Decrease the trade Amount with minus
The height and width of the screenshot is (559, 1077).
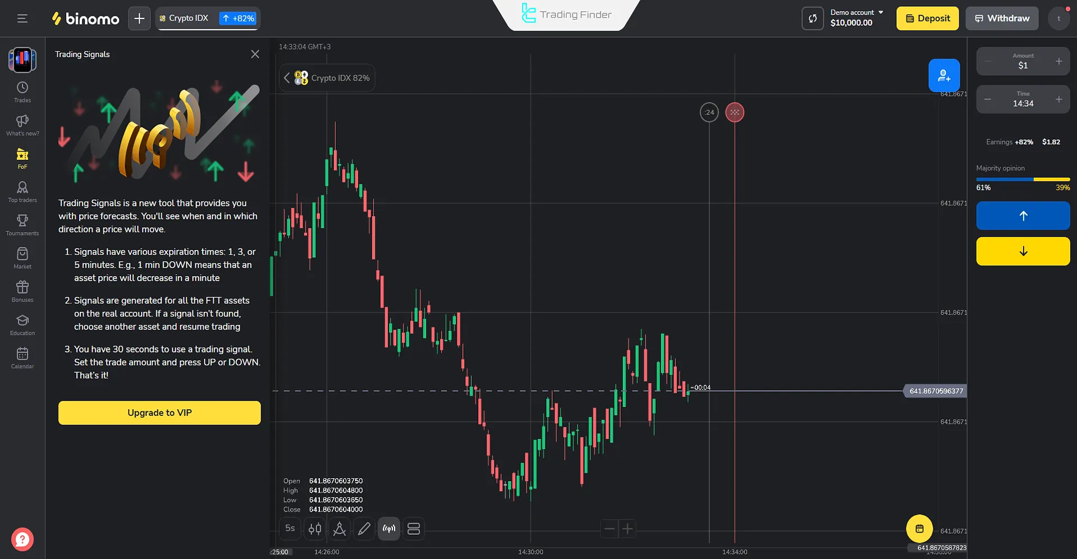(988, 61)
